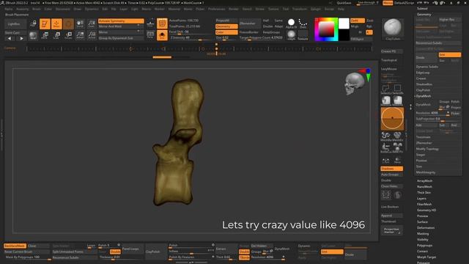Select next camera with right arrow

coord(21,38)
